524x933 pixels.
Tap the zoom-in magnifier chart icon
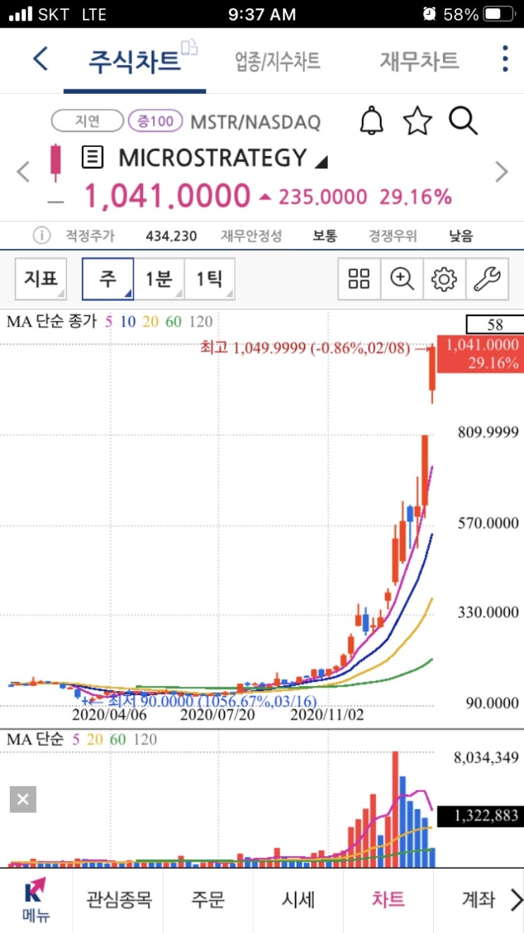point(402,279)
